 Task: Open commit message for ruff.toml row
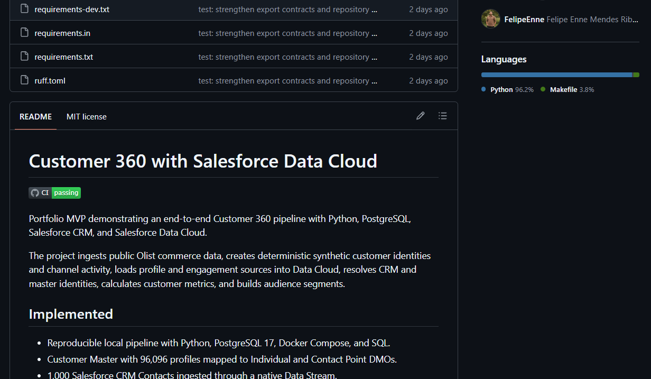pos(288,80)
